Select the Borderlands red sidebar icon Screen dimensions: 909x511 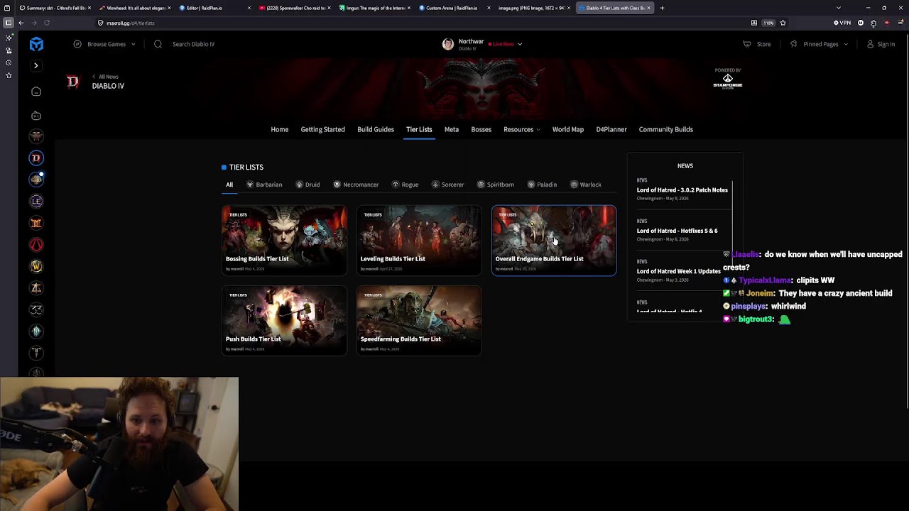pyautogui.click(x=36, y=244)
